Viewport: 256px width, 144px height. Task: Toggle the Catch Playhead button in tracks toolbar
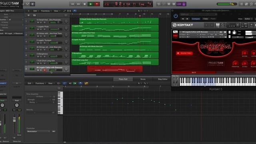(x=75, y=11)
